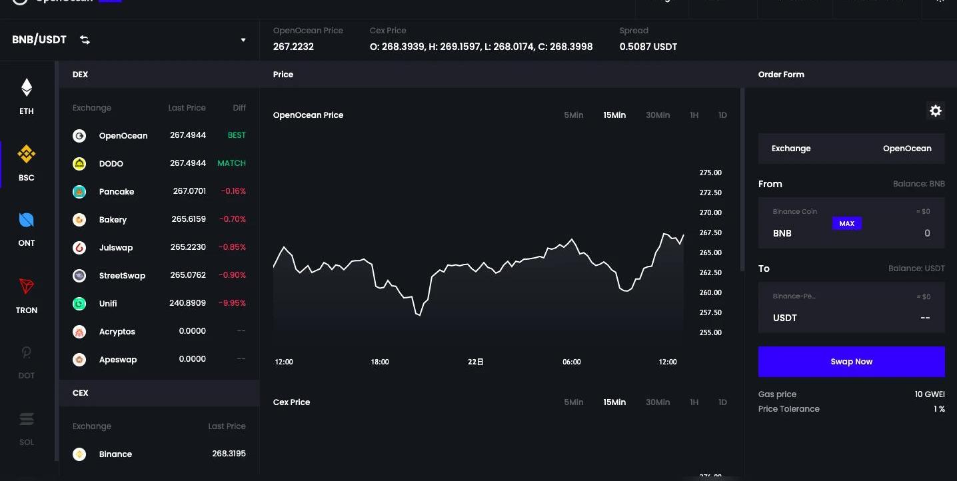This screenshot has width=957, height=481.
Task: Click the Pancake exchange icon
Action: coord(79,192)
